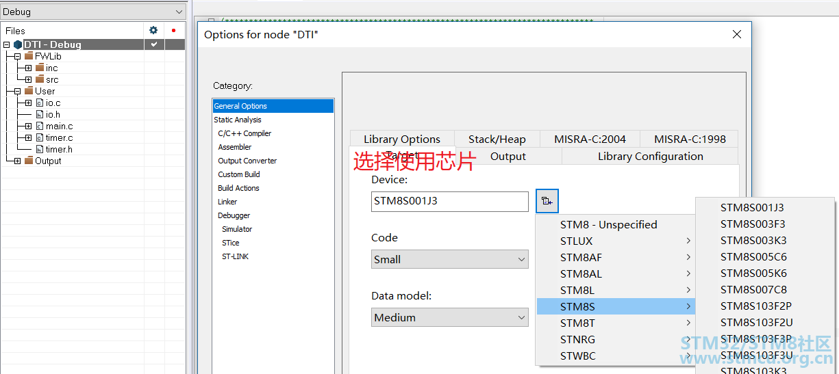Image resolution: width=839 pixels, height=374 pixels.
Task: Select General Options category
Action: click(x=273, y=106)
